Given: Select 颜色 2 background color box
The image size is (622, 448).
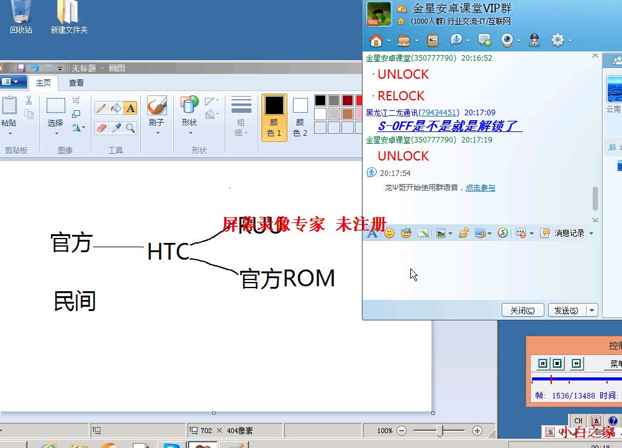Looking at the screenshot, I should pos(300,117).
